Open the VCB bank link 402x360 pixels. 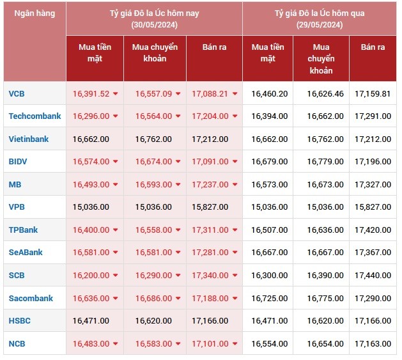[x=17, y=93]
